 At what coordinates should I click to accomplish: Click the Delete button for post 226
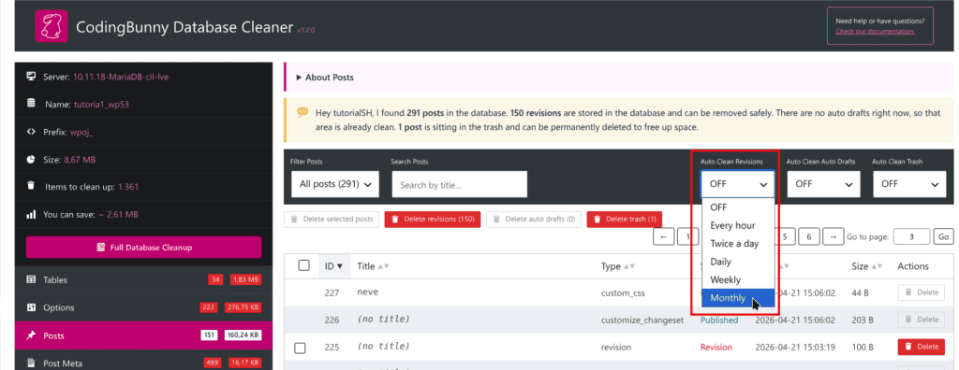[922, 320]
